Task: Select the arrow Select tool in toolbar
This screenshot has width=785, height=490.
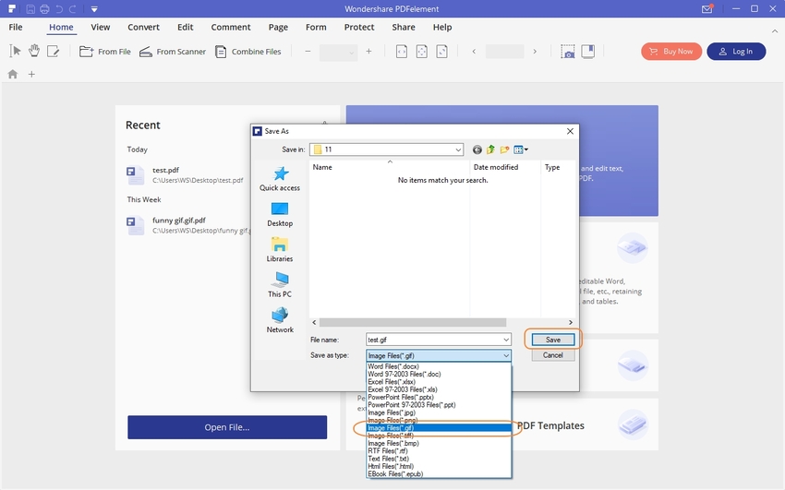Action: point(15,51)
